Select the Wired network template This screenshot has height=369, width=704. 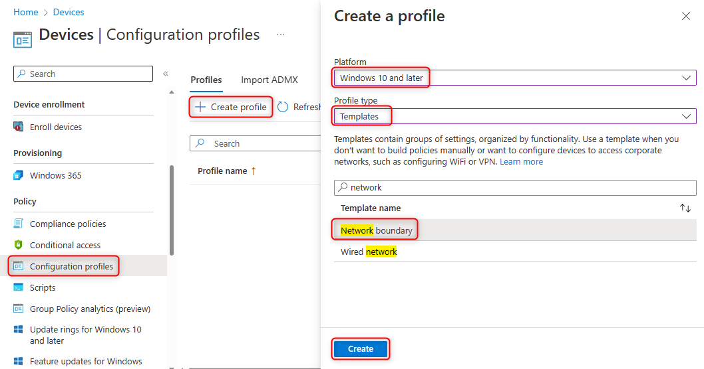click(x=515, y=252)
